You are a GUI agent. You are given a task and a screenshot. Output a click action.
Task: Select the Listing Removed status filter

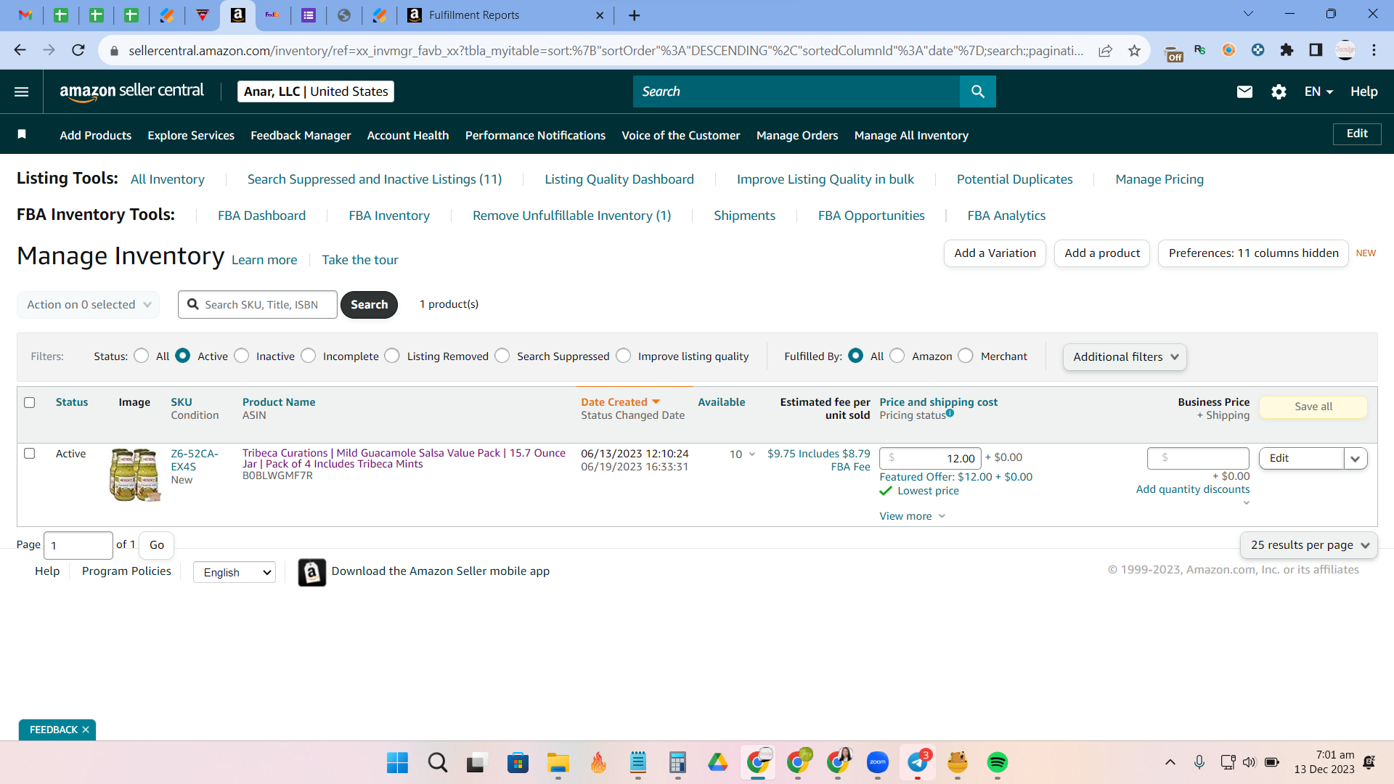pyautogui.click(x=392, y=356)
